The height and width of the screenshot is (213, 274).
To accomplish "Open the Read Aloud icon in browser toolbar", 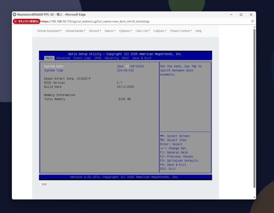I will click(253, 21).
